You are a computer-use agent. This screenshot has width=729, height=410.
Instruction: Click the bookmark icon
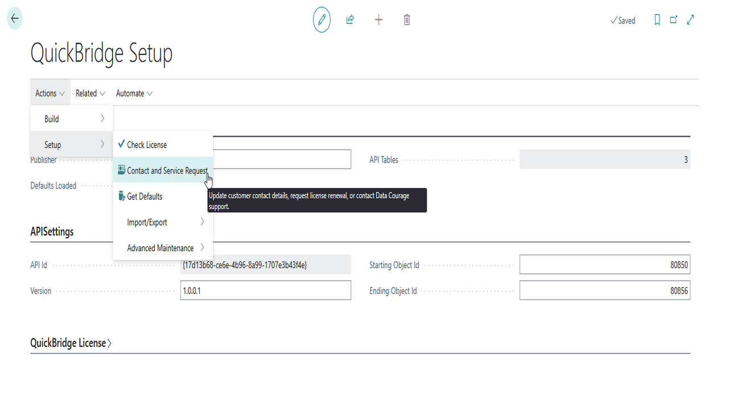pyautogui.click(x=657, y=20)
